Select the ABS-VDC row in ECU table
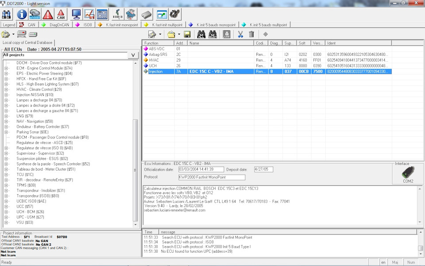Image resolution: width=425 pixels, height=266 pixels. tap(267, 49)
